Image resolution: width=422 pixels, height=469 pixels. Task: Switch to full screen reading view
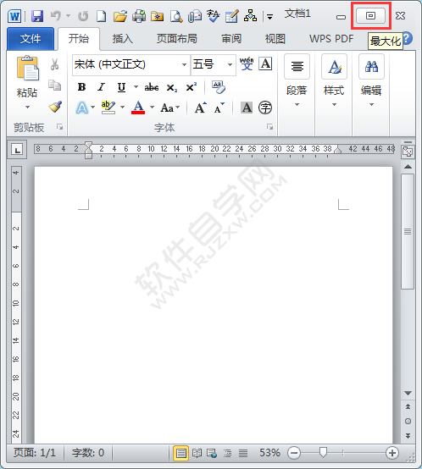[x=197, y=453]
